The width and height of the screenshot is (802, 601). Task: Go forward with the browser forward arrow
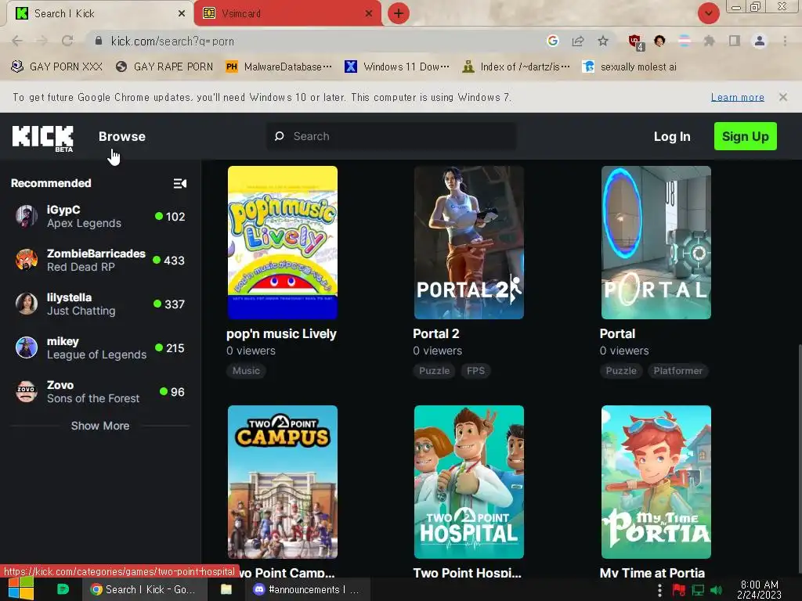point(42,41)
